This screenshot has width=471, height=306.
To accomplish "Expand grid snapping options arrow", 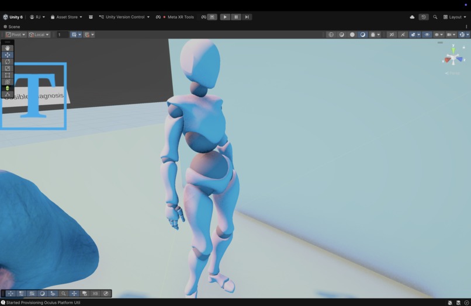I will pos(79,34).
